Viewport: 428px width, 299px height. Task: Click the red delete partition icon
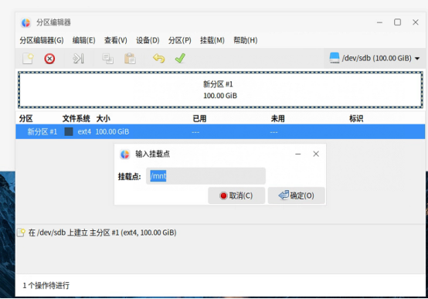click(49, 59)
